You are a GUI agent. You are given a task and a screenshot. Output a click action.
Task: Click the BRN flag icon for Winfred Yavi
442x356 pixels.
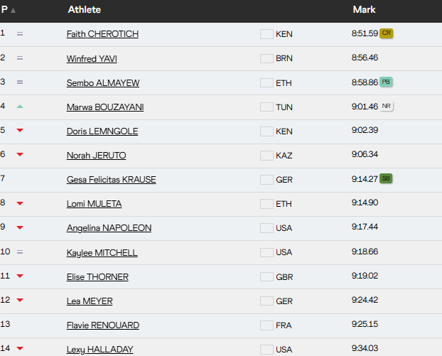pyautogui.click(x=266, y=58)
